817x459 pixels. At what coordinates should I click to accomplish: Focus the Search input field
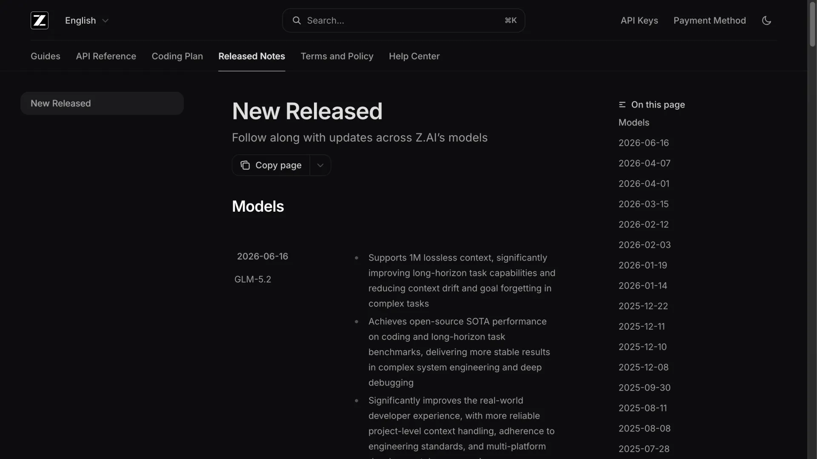403,20
